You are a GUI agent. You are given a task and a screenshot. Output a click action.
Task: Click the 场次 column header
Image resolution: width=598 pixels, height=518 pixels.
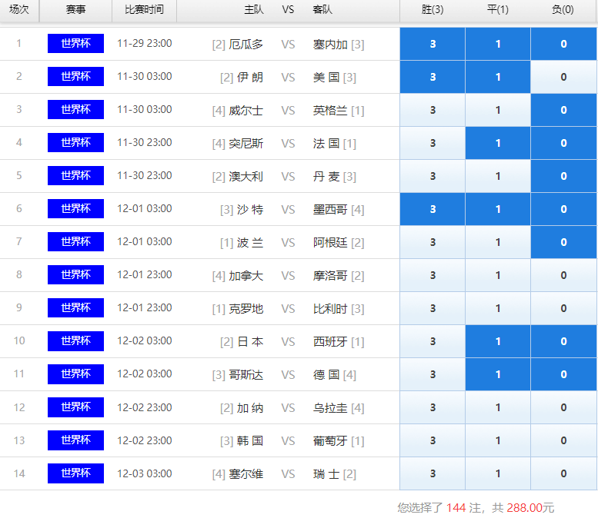point(19,9)
